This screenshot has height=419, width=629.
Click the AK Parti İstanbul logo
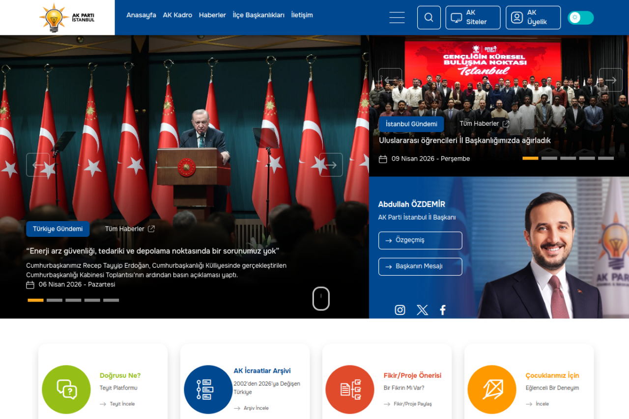tap(67, 18)
